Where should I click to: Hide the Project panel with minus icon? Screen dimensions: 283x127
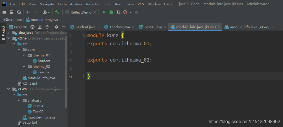click(64, 27)
